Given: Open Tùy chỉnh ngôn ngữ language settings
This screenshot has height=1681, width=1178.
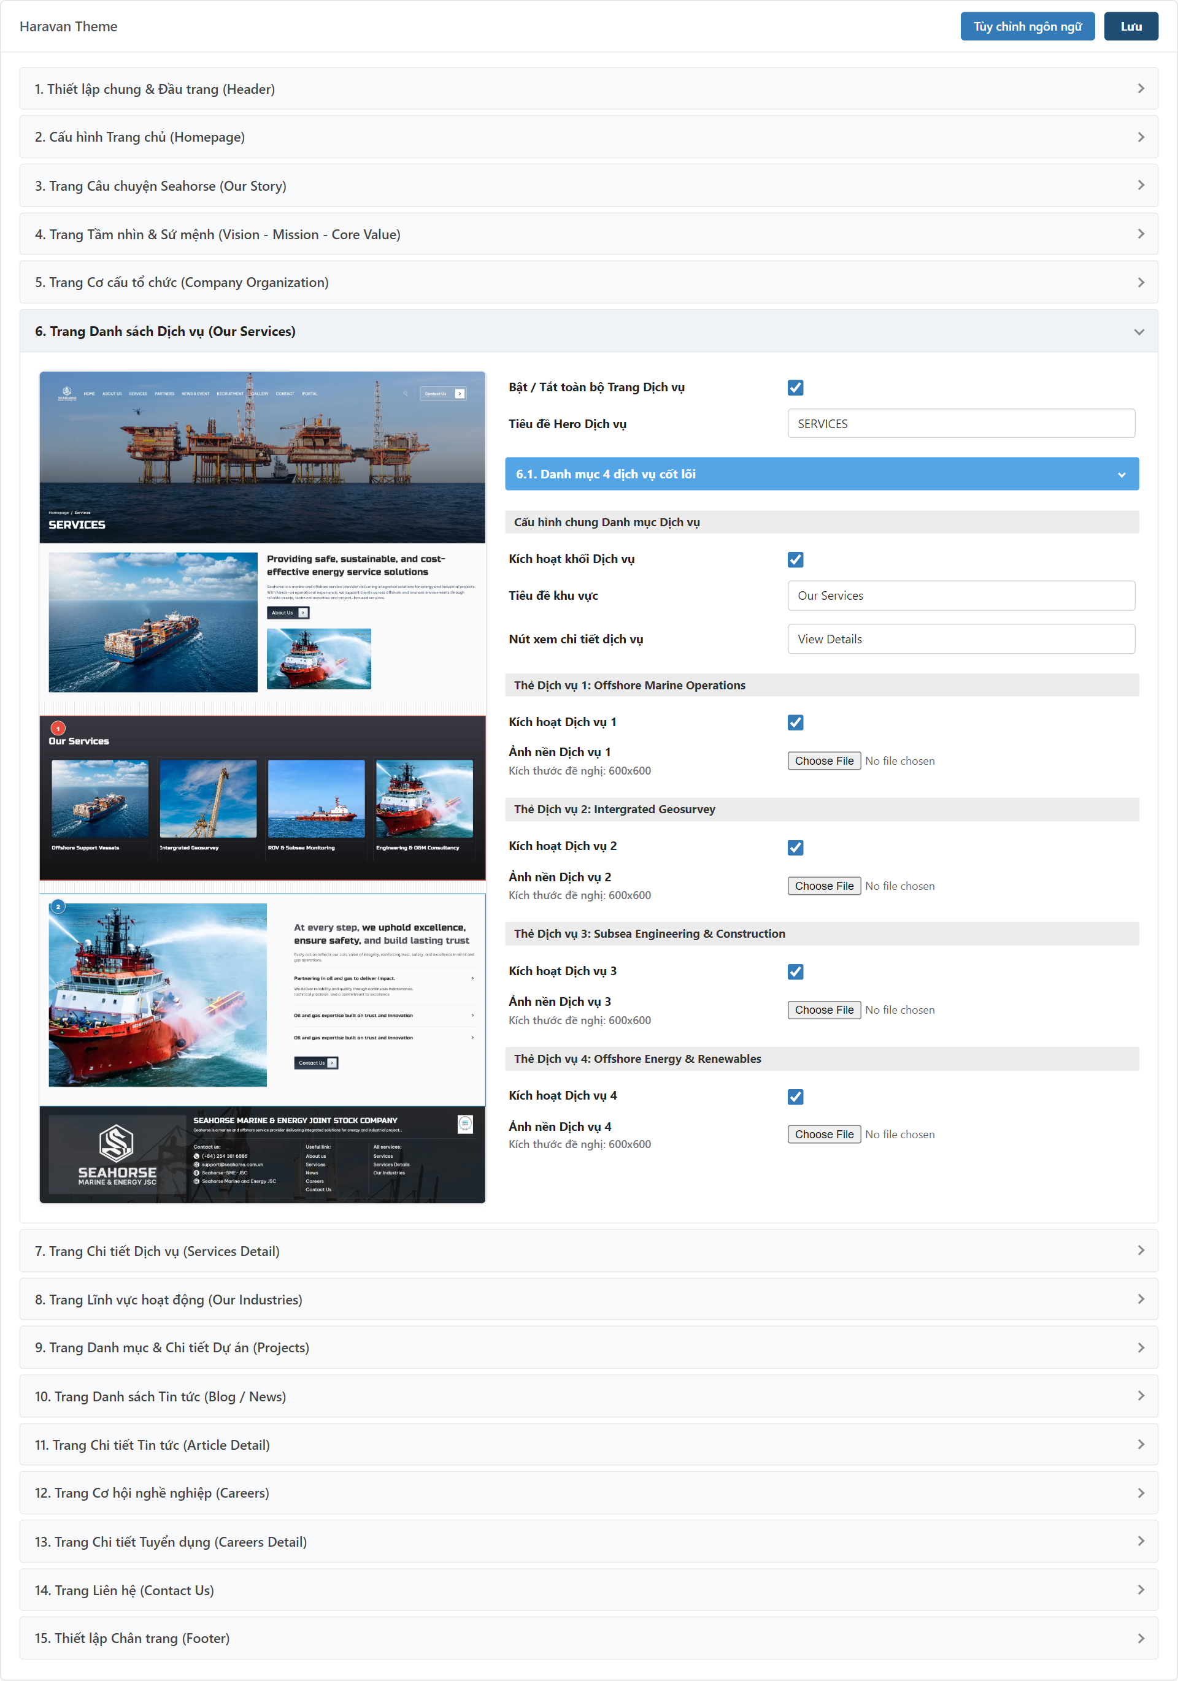Looking at the screenshot, I should click(x=1027, y=26).
